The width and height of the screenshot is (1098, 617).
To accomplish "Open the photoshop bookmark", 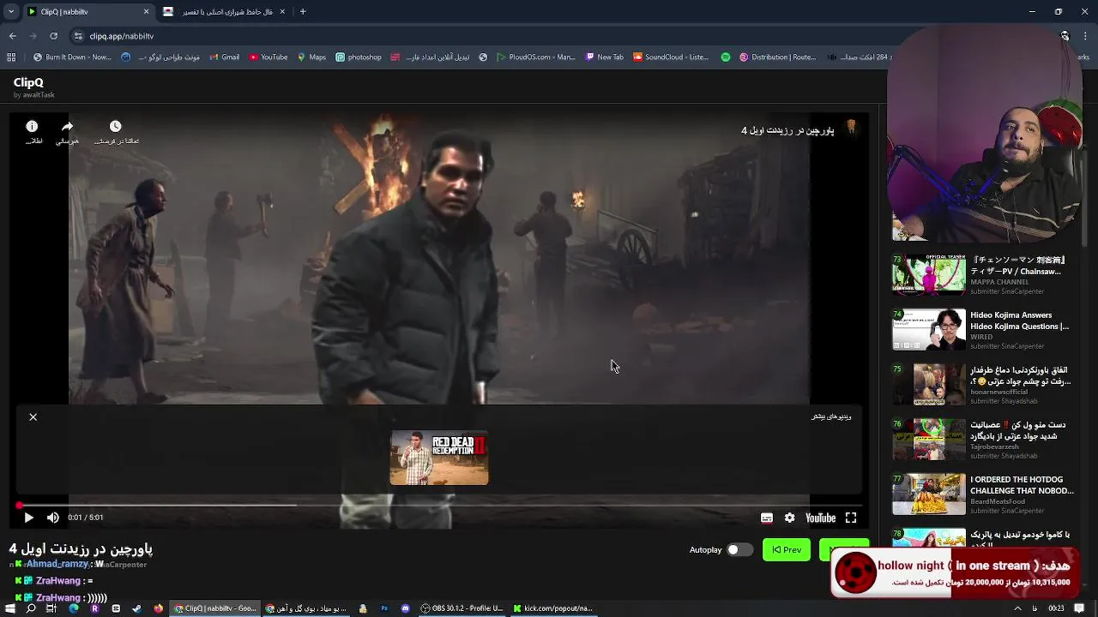I will tap(359, 57).
